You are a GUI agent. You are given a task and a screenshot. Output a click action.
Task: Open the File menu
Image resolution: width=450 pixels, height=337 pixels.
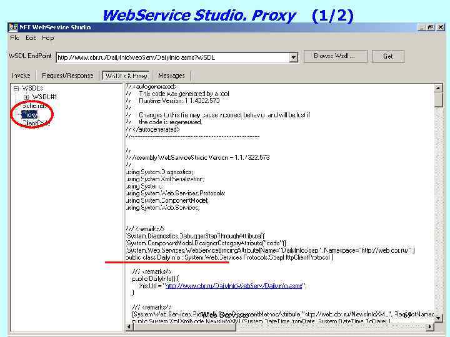[14, 38]
